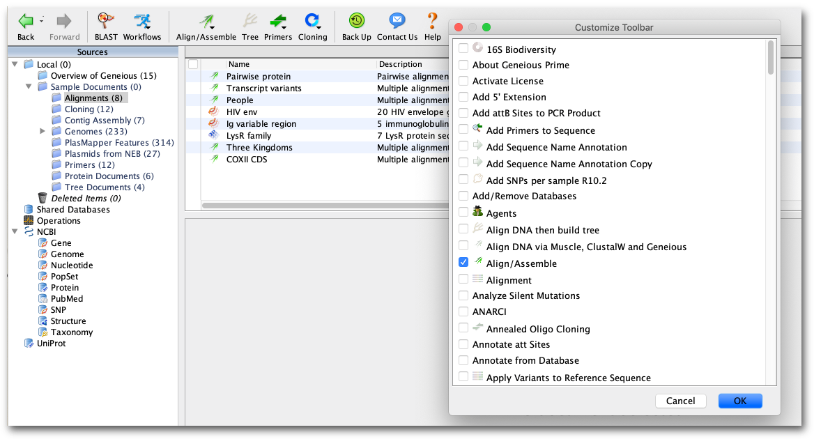814x439 pixels.
Task: Enable the Alignment checkbox
Action: point(463,279)
